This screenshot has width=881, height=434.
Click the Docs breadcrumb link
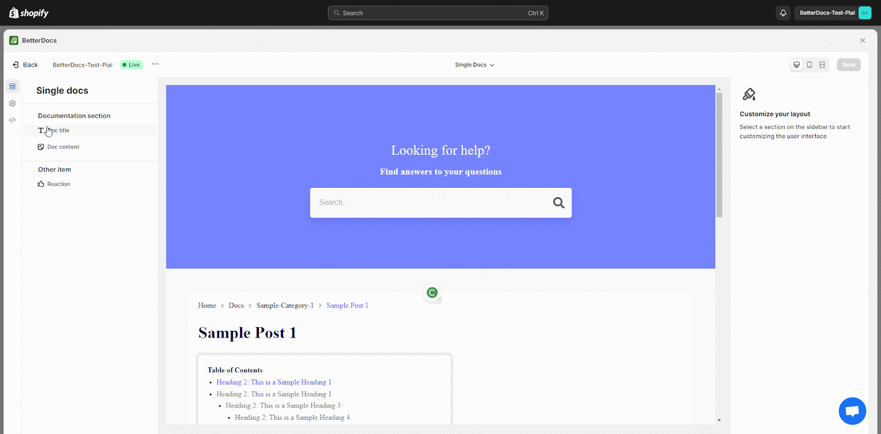point(236,305)
